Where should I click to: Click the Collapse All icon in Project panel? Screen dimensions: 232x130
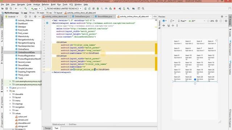30,17
